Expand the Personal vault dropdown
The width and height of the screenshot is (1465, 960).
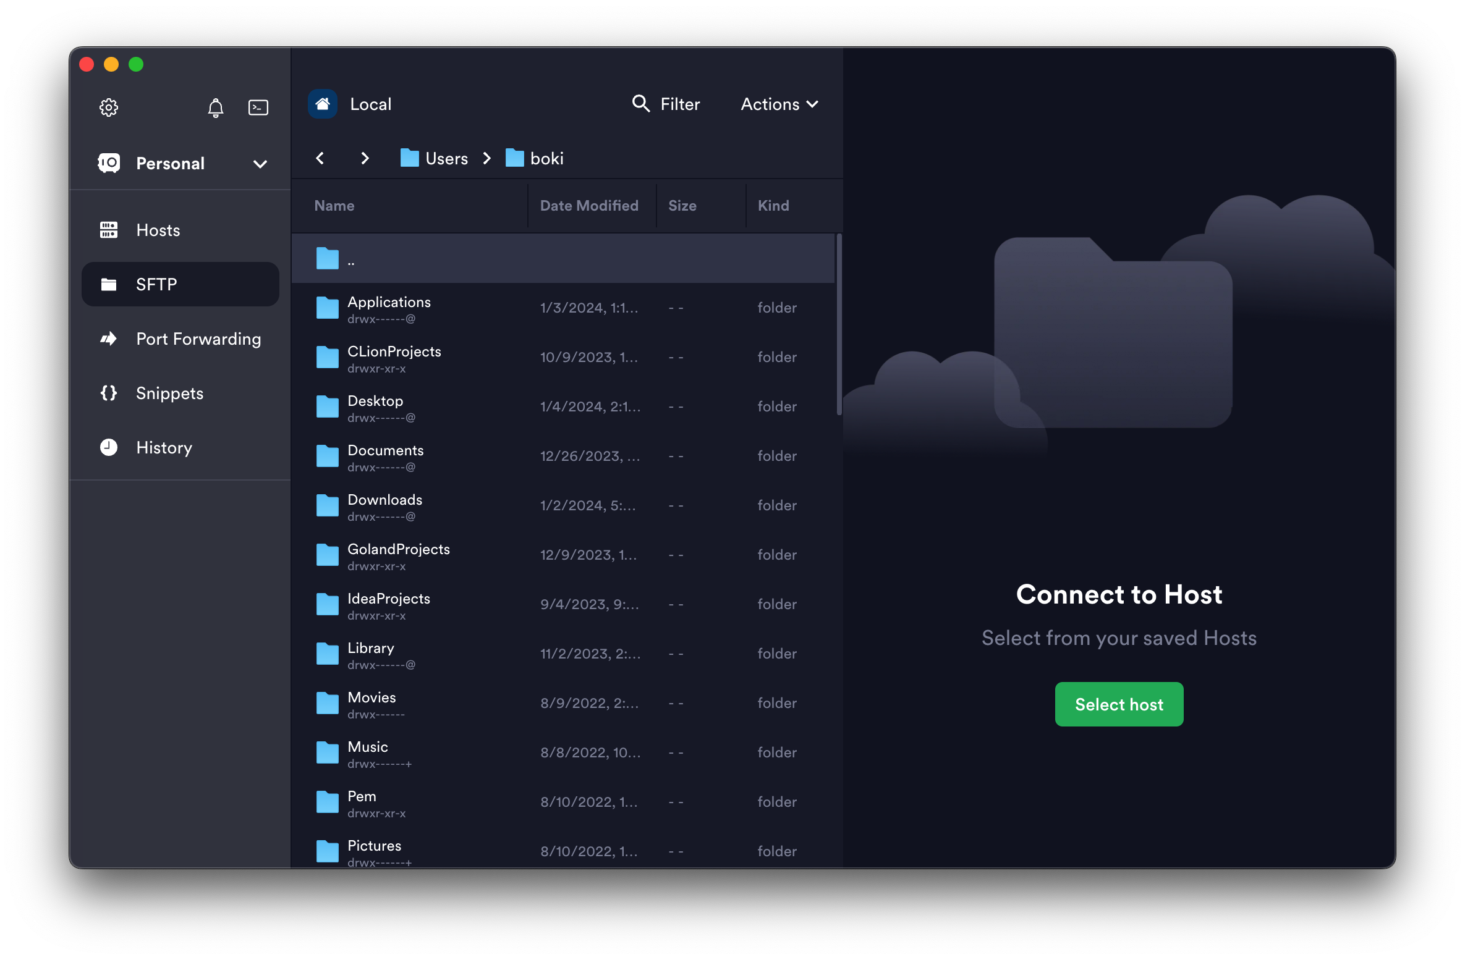[260, 164]
